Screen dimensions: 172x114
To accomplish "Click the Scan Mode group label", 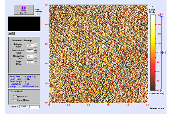I will tap(17, 91).
